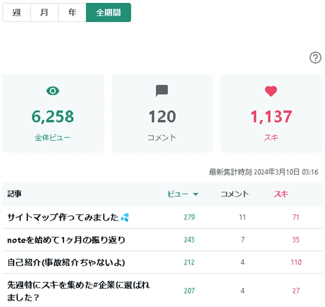Click the eye icon for 全体ビュー

tap(53, 91)
